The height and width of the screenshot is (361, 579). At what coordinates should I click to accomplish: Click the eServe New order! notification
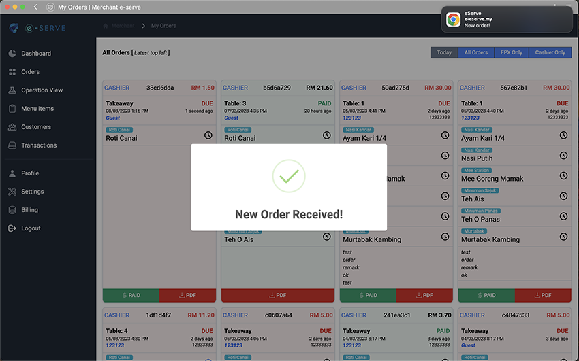tap(507, 20)
